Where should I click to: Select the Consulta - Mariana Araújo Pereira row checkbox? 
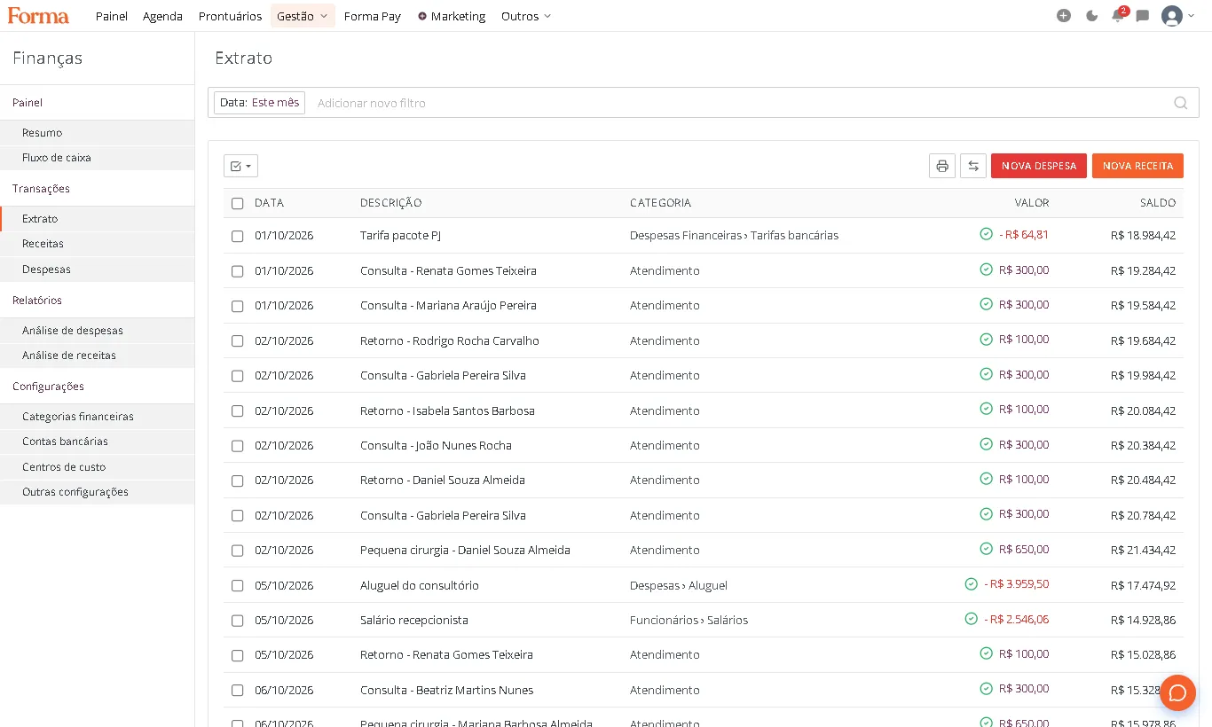click(x=237, y=306)
